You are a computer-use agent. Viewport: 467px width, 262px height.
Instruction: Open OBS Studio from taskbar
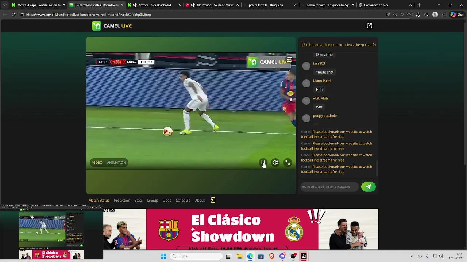293,256
